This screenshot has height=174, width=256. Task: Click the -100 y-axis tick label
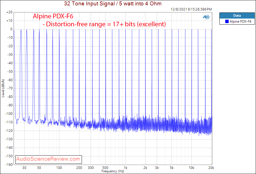tap(9, 114)
